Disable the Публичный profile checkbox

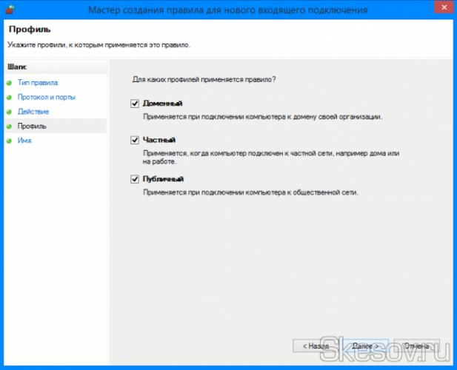click(x=135, y=179)
